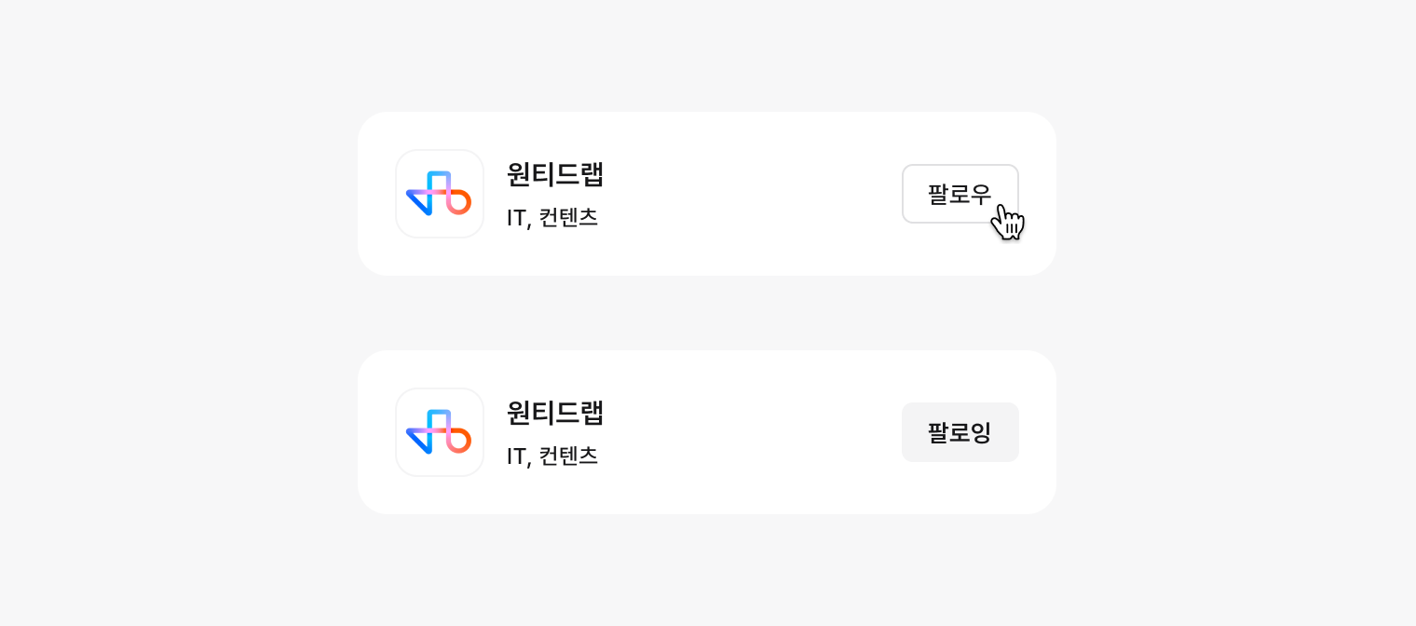Select 원티드랩 title in the lower card
Image resolution: width=1416 pixels, height=626 pixels.
pos(555,413)
